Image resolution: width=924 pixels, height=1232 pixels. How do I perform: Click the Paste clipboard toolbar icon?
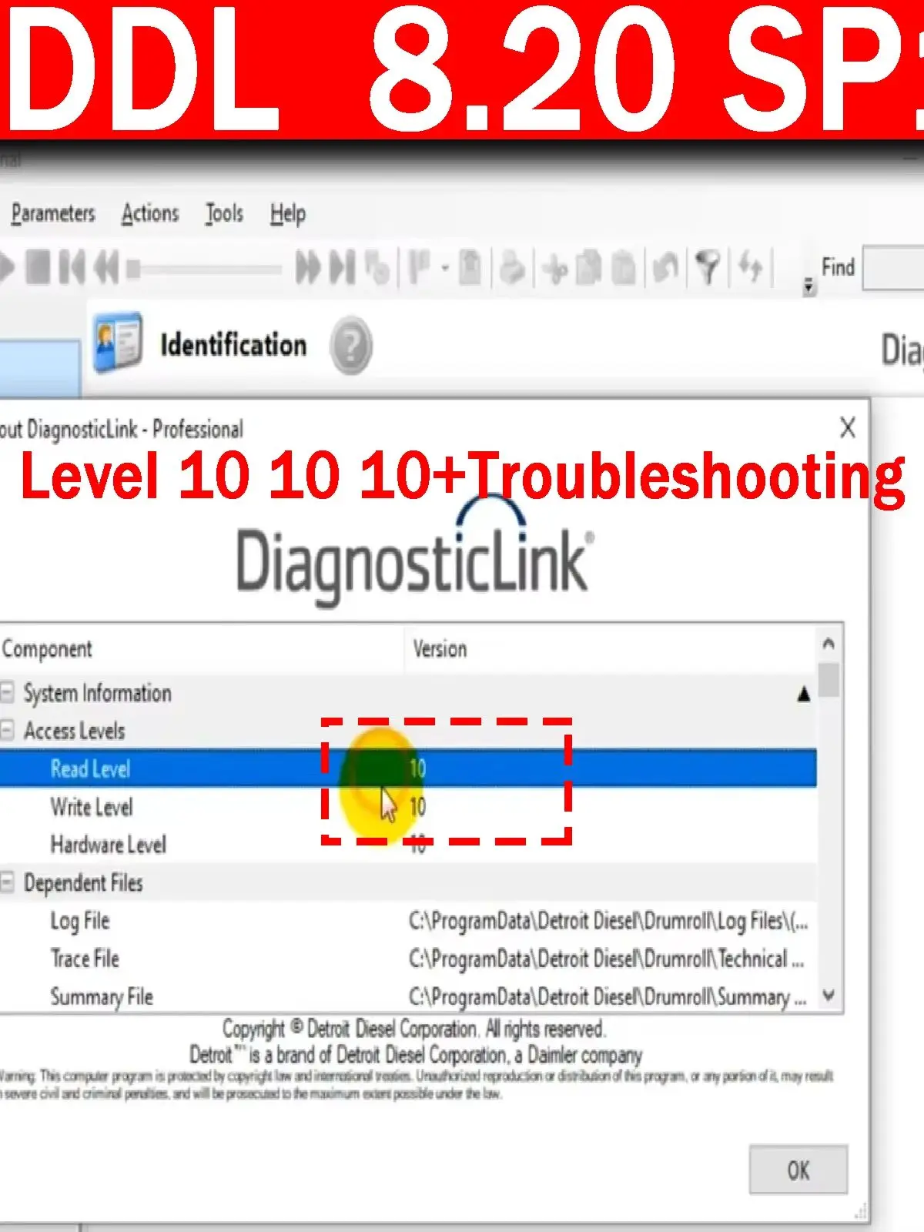click(x=624, y=268)
